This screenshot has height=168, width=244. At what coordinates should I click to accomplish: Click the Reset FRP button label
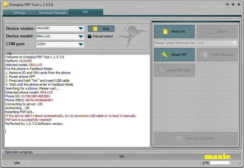click(179, 55)
